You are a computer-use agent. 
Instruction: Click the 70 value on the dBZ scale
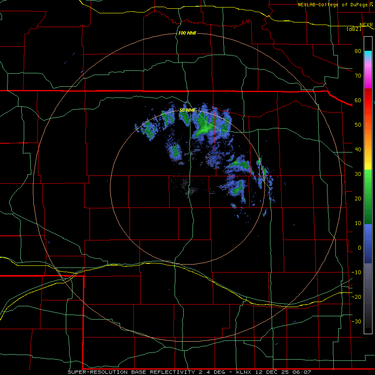click(x=358, y=76)
